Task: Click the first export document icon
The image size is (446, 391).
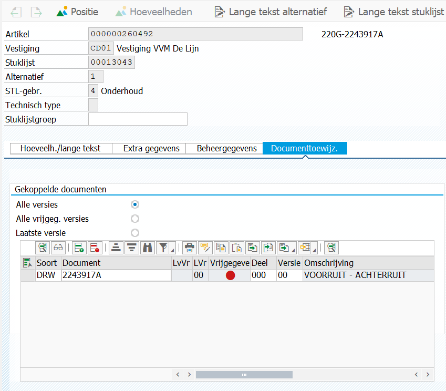Action: pos(253,248)
